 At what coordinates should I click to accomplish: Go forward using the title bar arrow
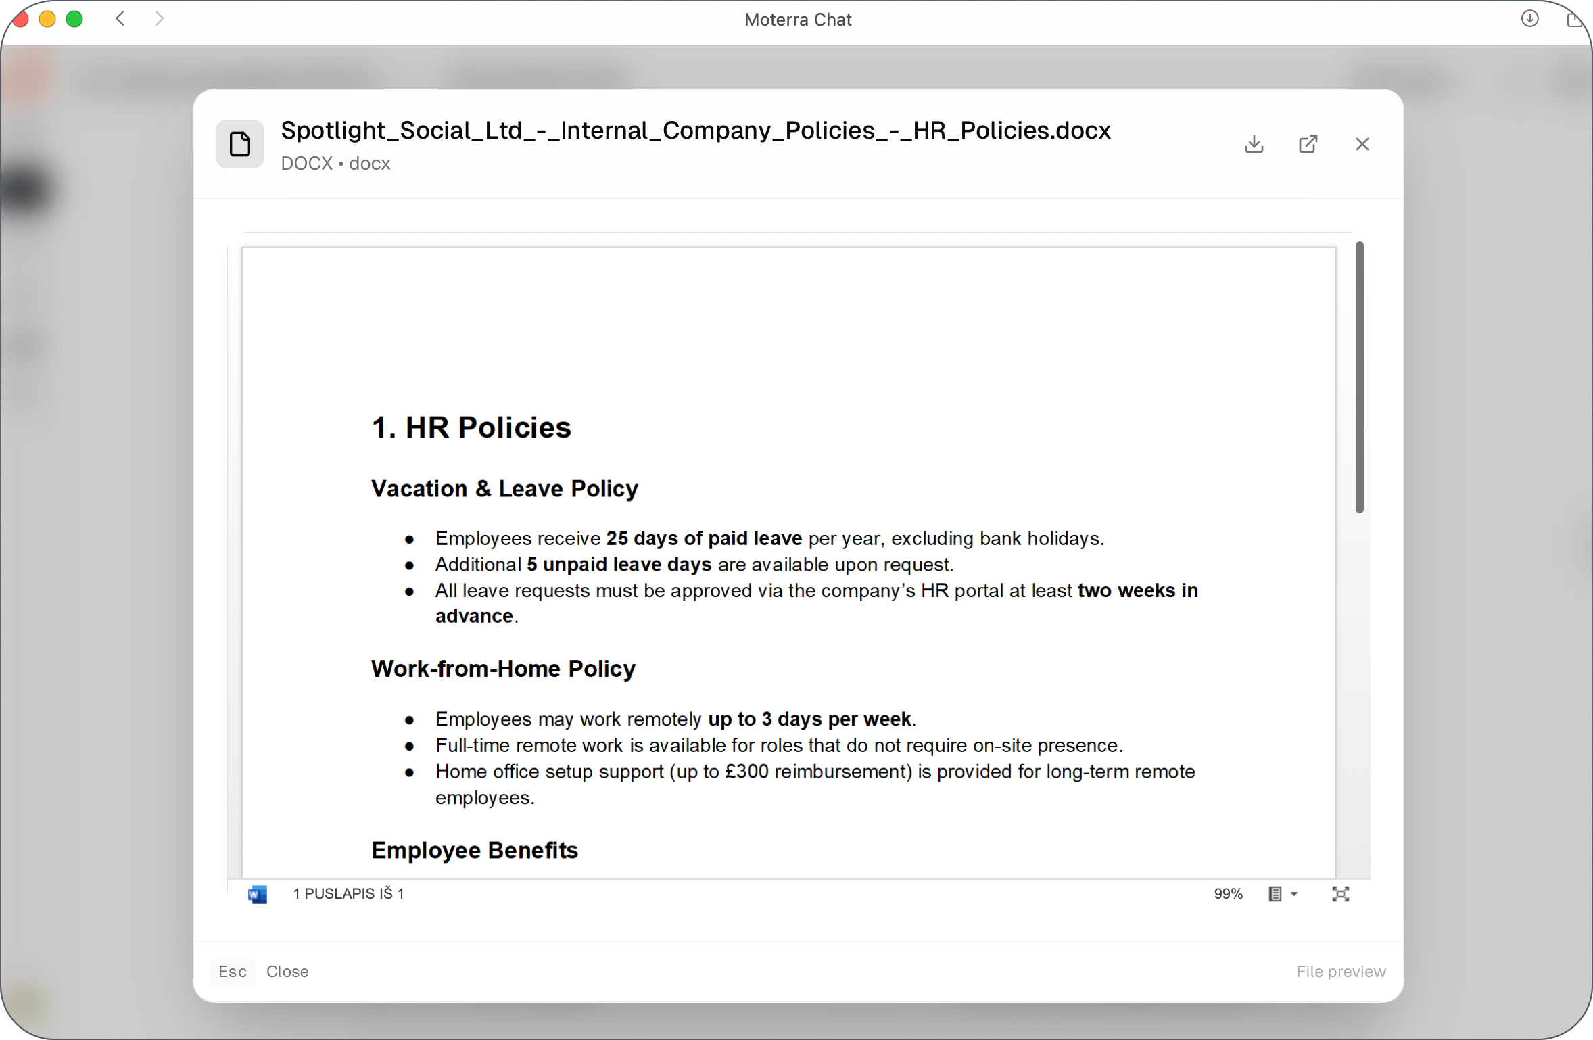tap(160, 19)
